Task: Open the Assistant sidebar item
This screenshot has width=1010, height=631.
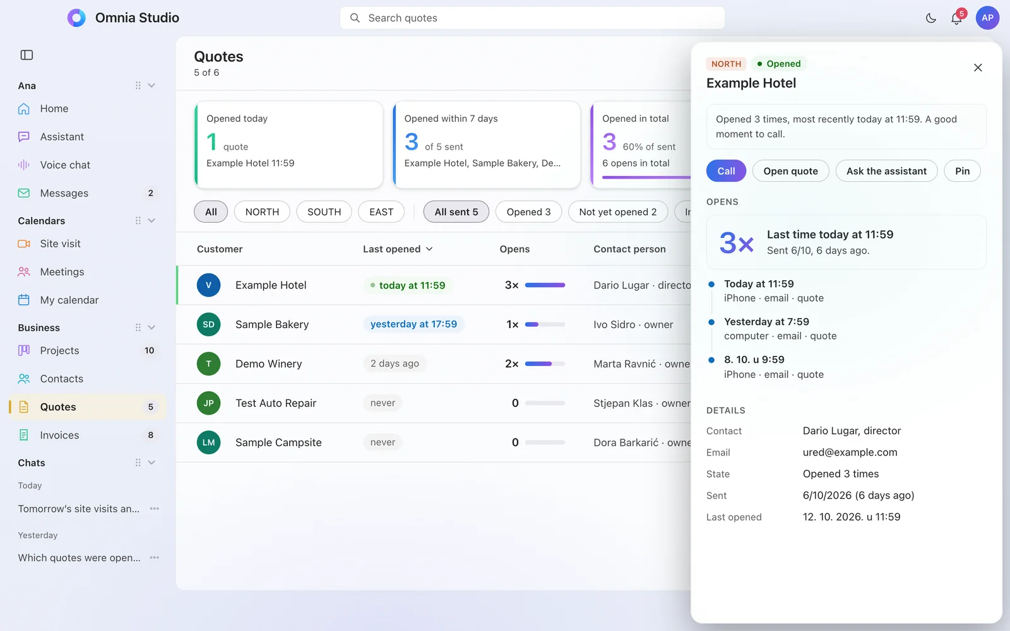Action: click(87, 137)
